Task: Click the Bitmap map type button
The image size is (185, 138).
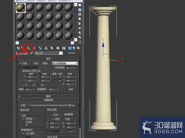Action: tap(72, 53)
